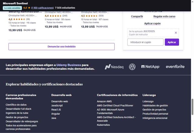Click the '10 horas en total · 167 clases' text
The height and width of the screenshot is (133, 194).
[95, 19]
